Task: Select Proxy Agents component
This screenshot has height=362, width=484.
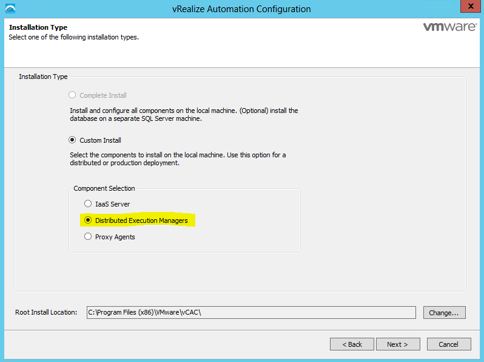Action: click(88, 236)
